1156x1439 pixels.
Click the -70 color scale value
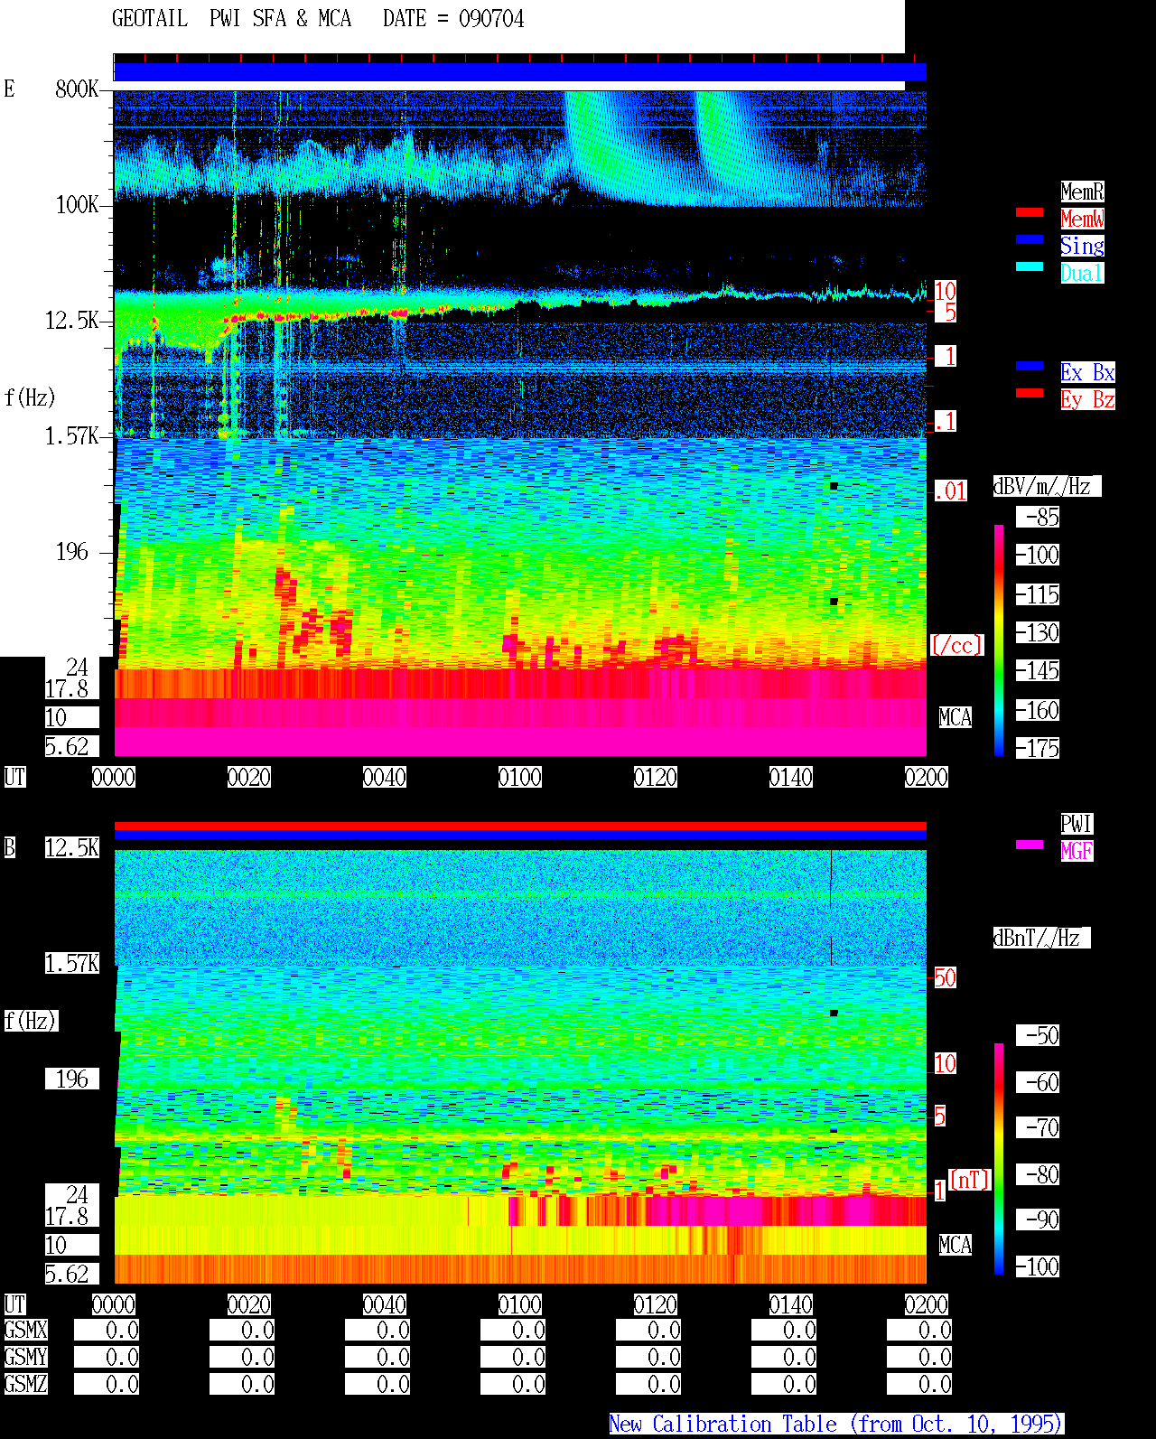pyautogui.click(x=1038, y=1127)
